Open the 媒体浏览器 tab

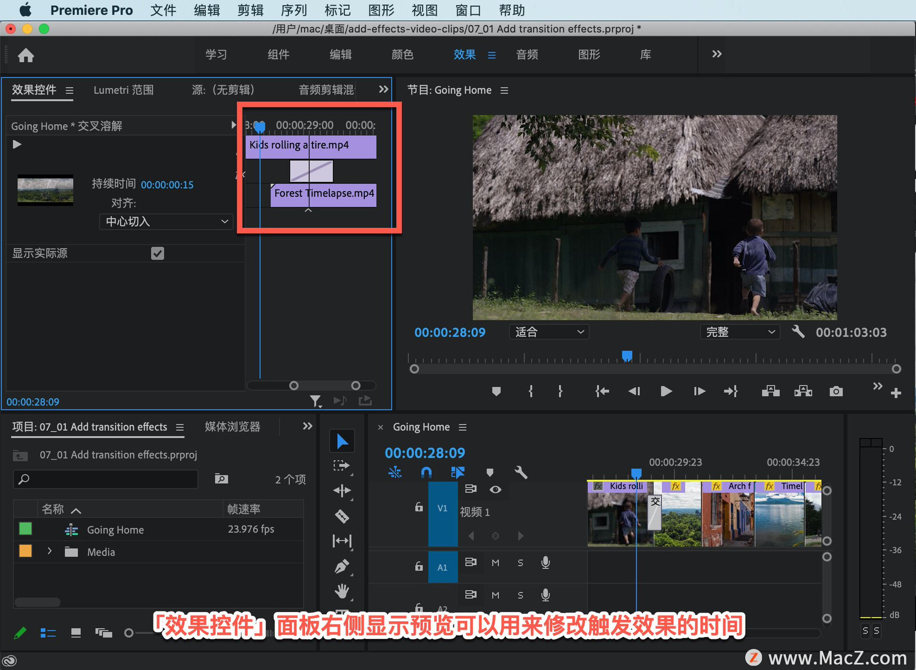pyautogui.click(x=232, y=426)
